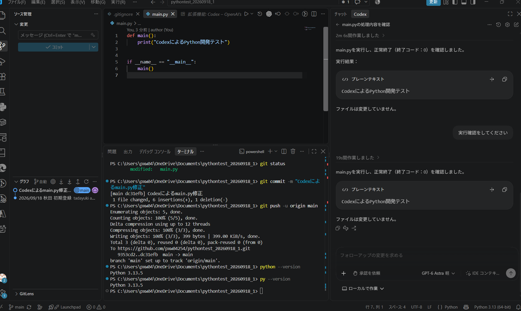This screenshot has width=521, height=311.
Task: Click the commit message input field
Action: [58, 35]
